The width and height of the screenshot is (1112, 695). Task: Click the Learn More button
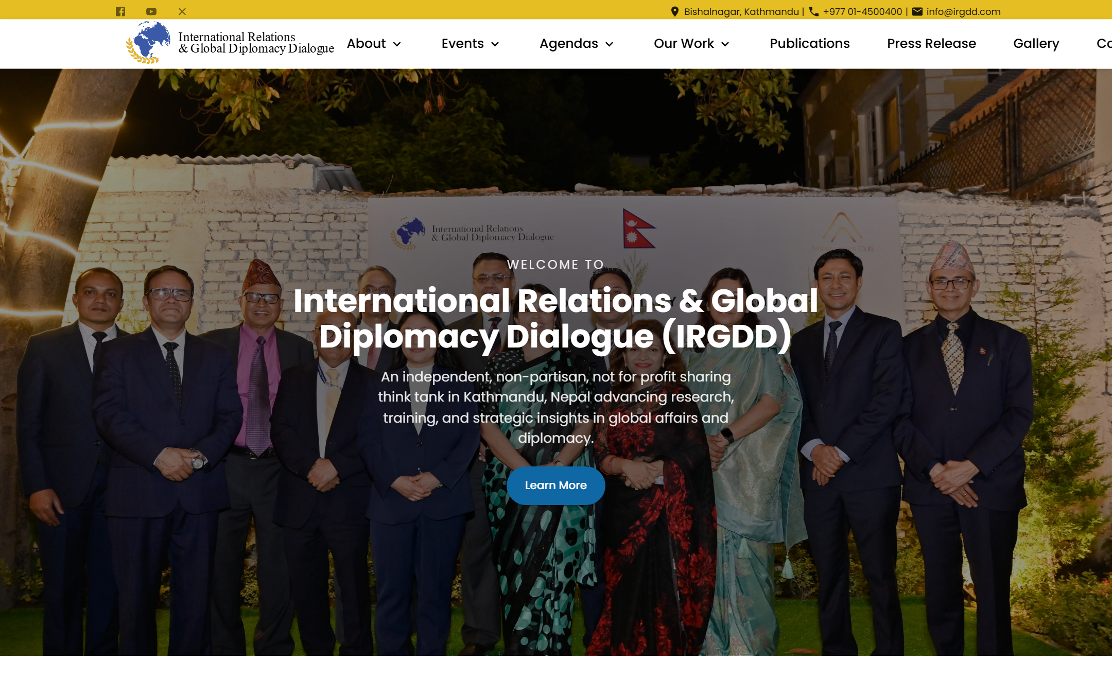tap(556, 485)
